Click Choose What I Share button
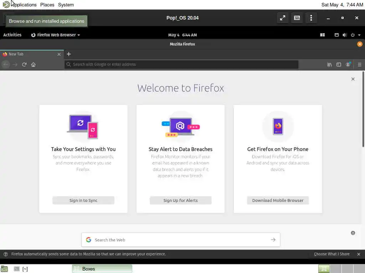 332,254
